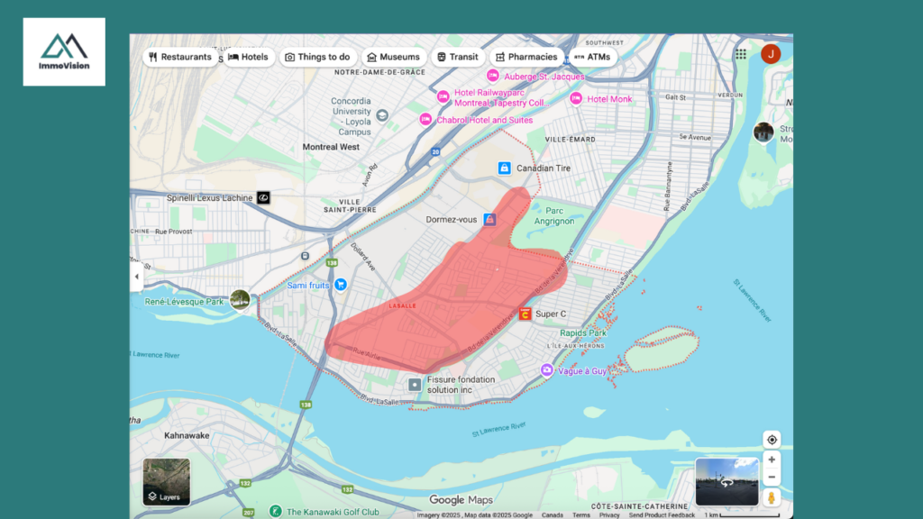Zoom in with the plus button
The height and width of the screenshot is (519, 923).
coord(772,460)
